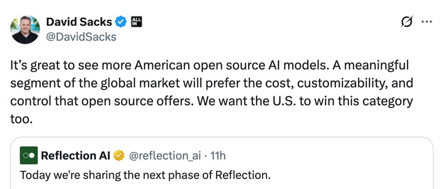Click the David Sacks display name
The width and height of the screenshot is (440, 189).
click(x=79, y=22)
